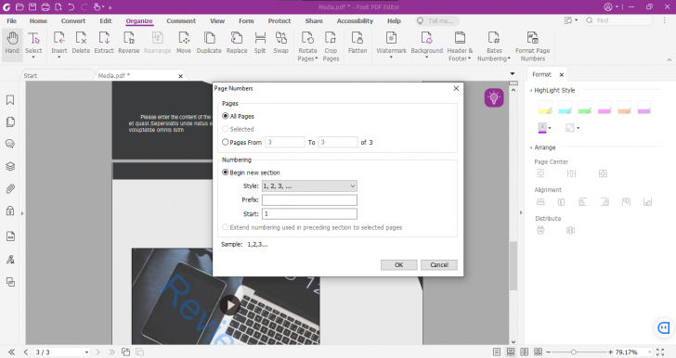Select the Pages From radio button
The width and height of the screenshot is (676, 358).
tap(225, 142)
